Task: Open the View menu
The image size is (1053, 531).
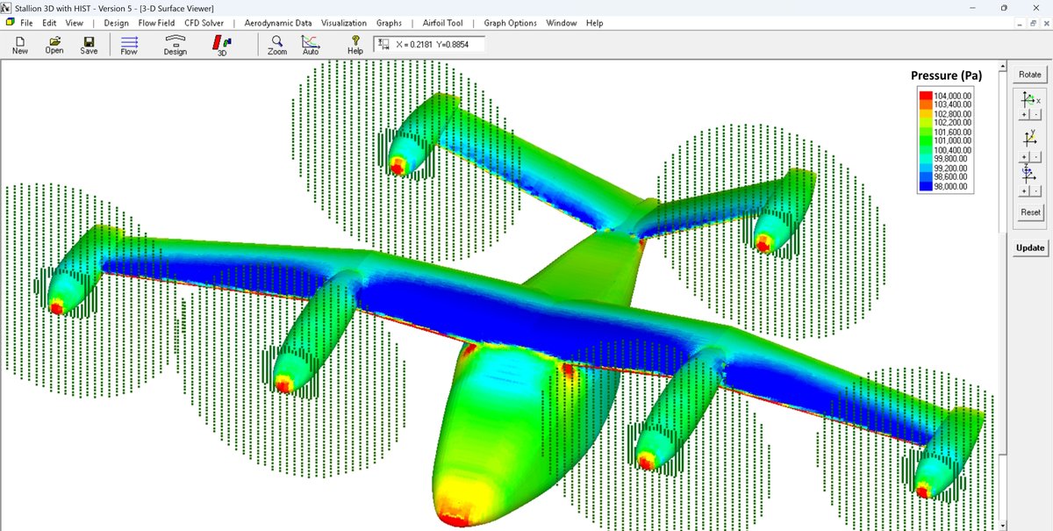Action: [75, 23]
